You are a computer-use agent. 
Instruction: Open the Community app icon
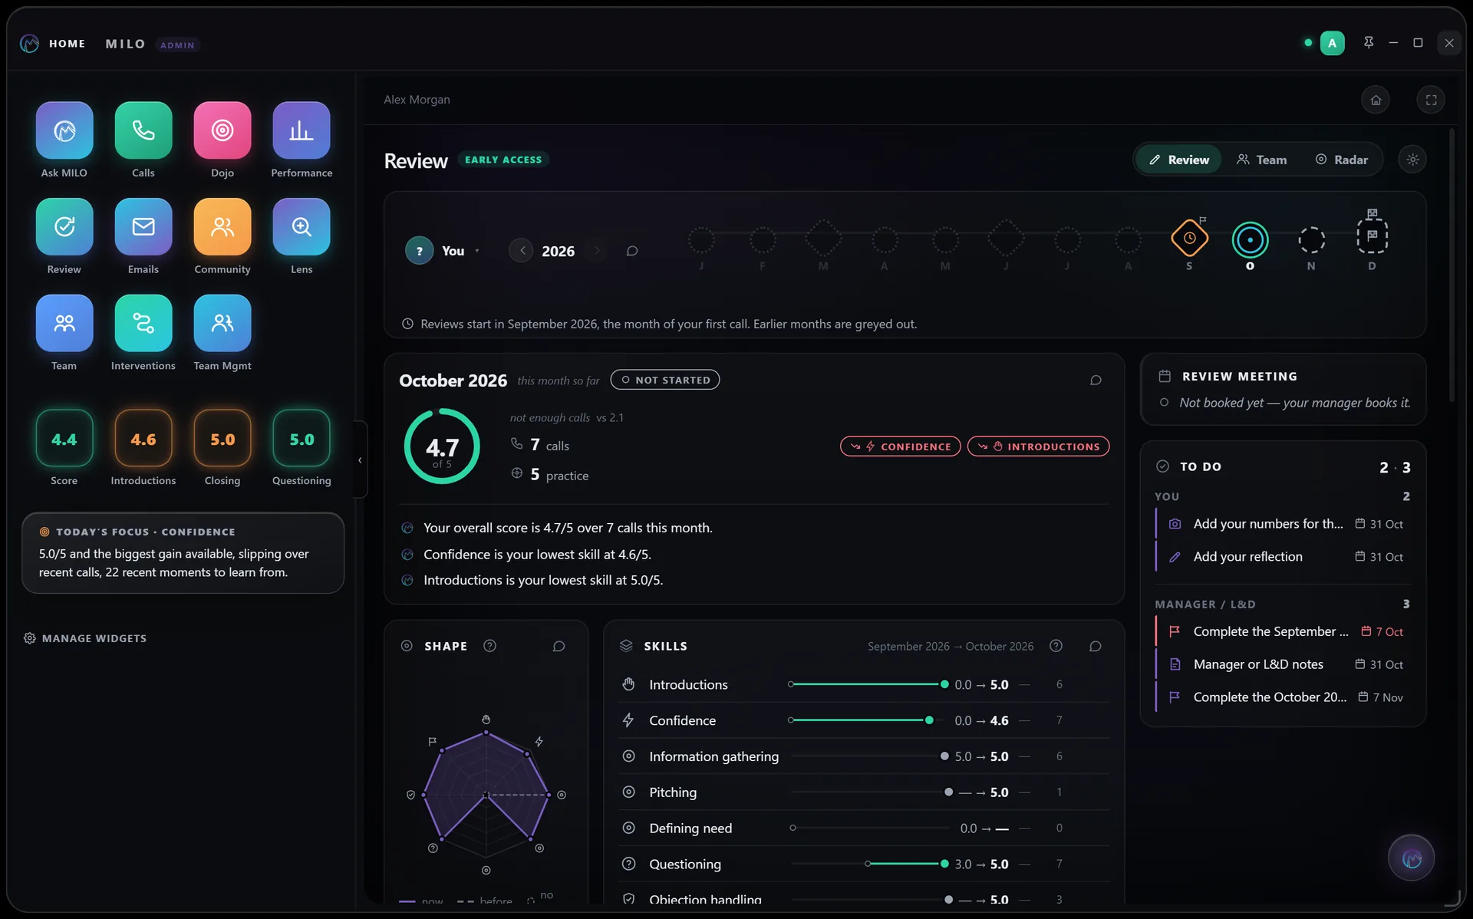pyautogui.click(x=222, y=227)
